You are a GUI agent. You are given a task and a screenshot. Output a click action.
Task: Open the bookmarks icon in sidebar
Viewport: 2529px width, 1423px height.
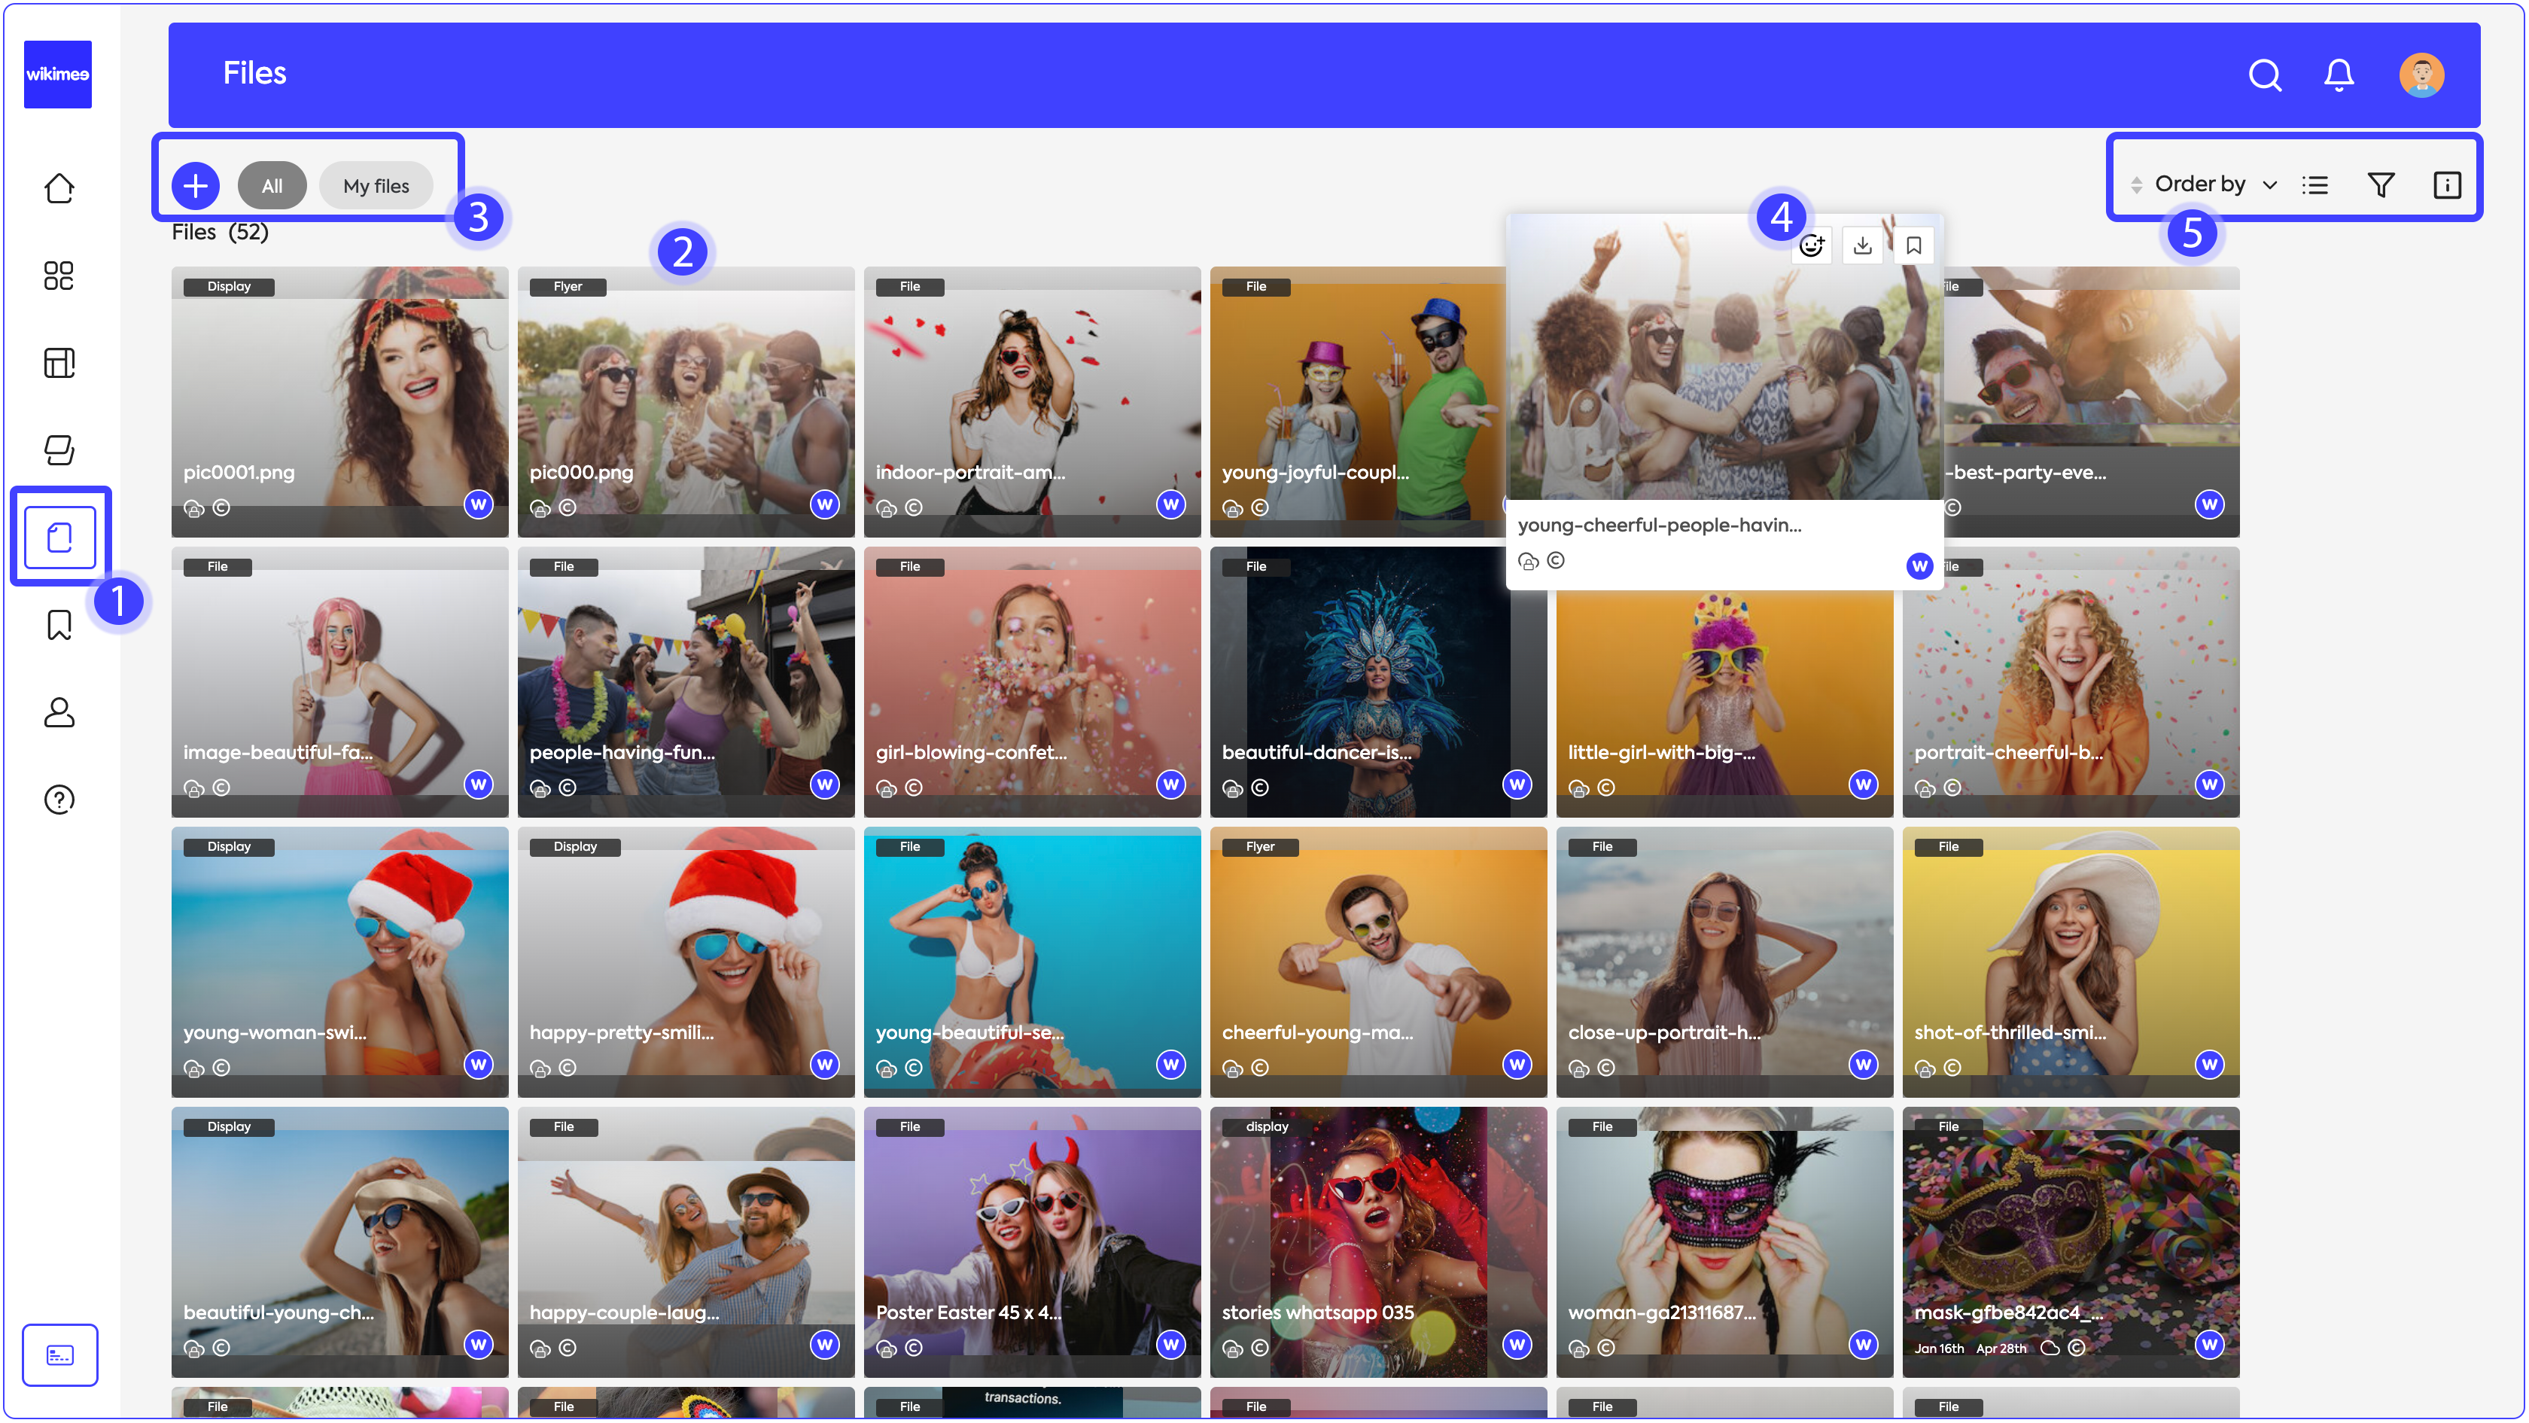click(x=59, y=625)
